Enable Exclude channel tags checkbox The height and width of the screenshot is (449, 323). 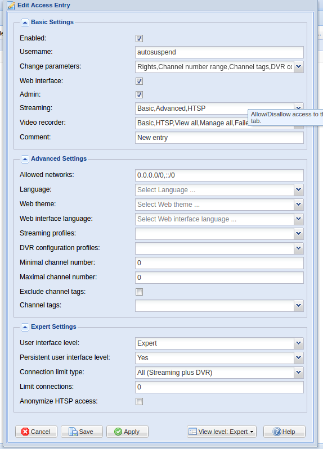[x=139, y=292]
